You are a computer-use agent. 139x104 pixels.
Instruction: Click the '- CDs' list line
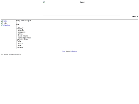click(x=19, y=42)
